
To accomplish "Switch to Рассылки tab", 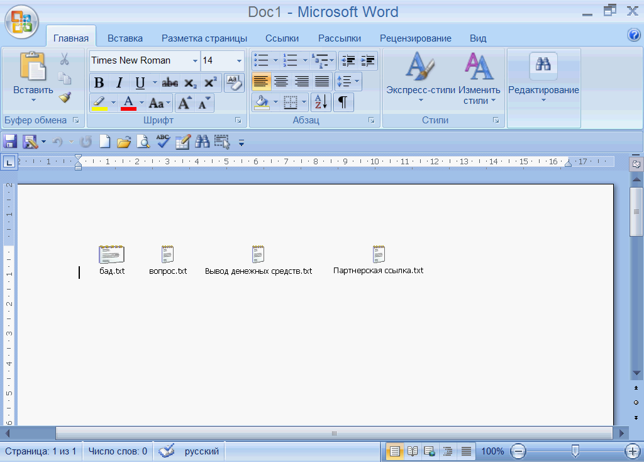I will point(339,38).
